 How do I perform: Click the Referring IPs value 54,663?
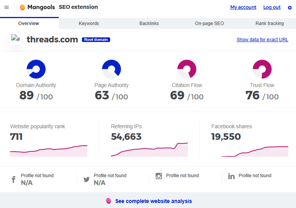click(x=126, y=137)
